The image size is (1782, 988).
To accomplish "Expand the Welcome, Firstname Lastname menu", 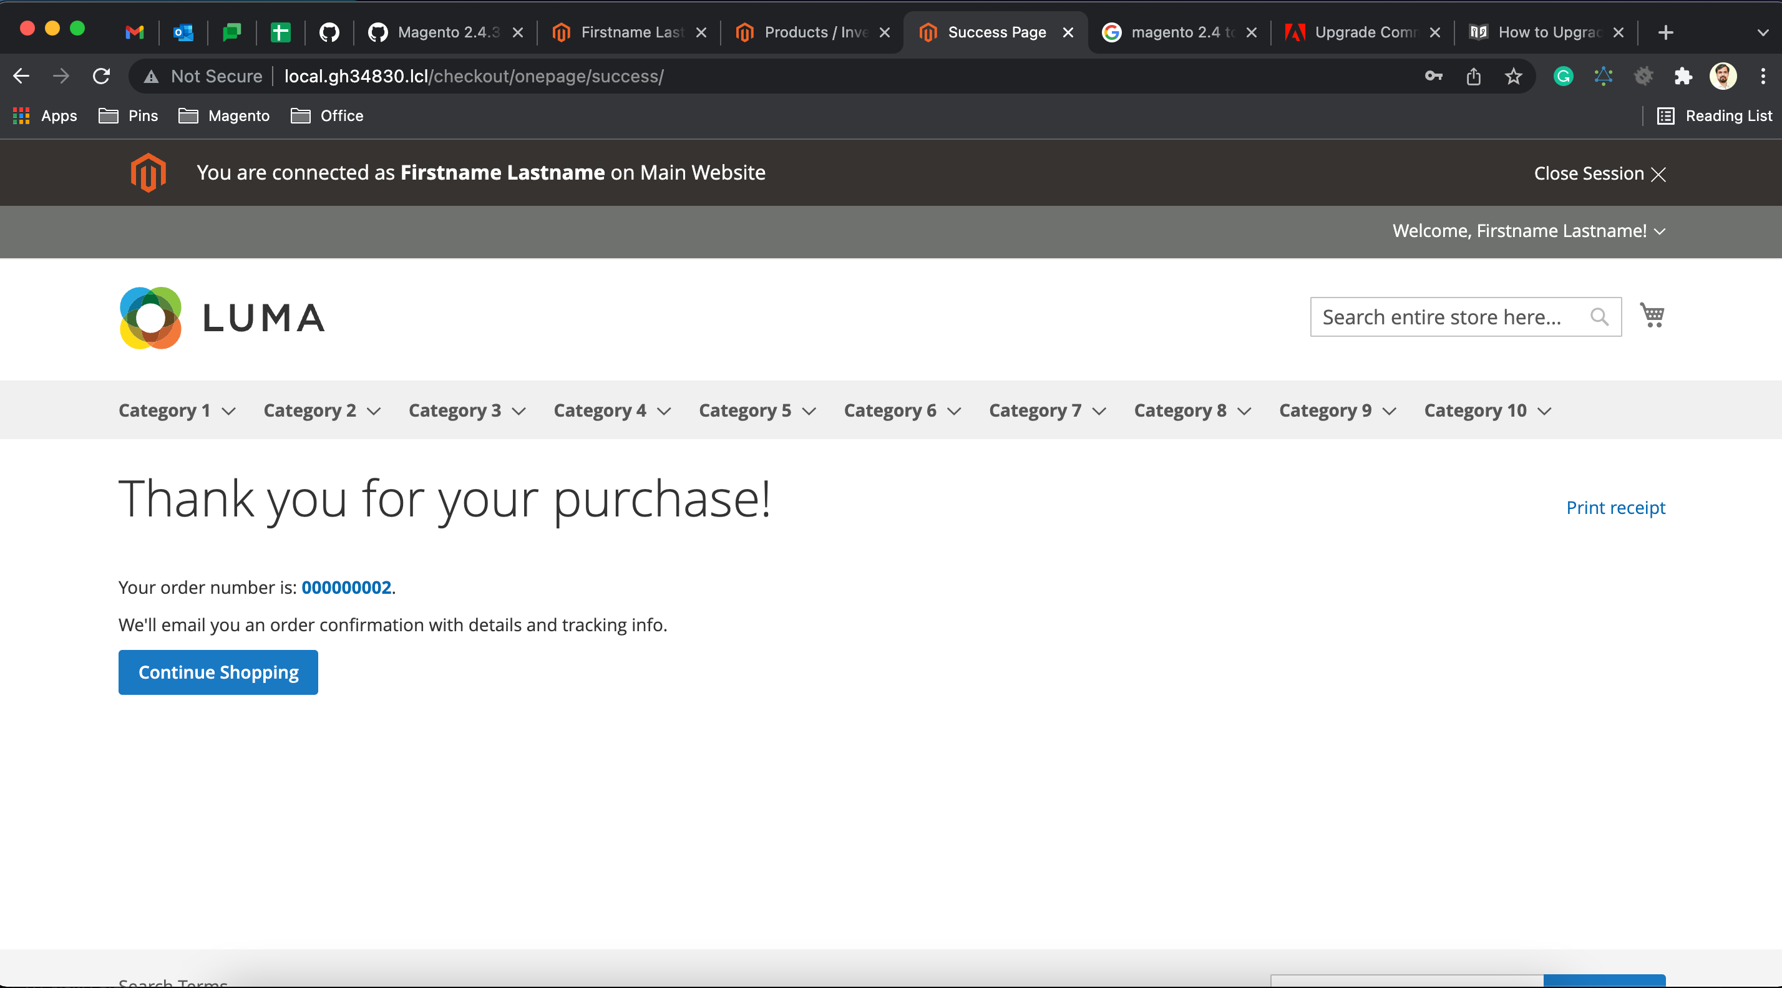I will point(1528,231).
